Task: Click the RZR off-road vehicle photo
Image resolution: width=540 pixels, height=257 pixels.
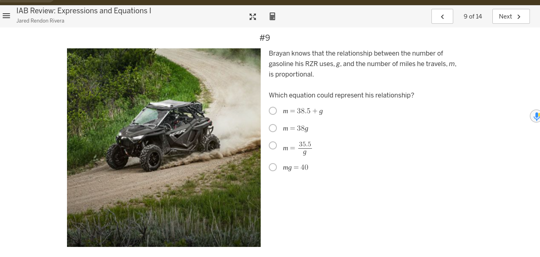Action: coord(164,147)
